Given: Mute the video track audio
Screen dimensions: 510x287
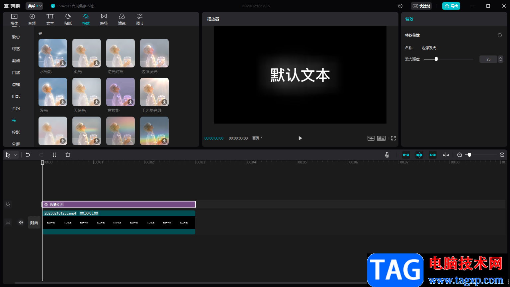Looking at the screenshot, I should pyautogui.click(x=21, y=223).
